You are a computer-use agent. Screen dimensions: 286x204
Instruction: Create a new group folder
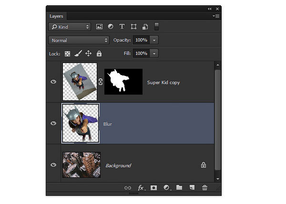[x=179, y=187]
